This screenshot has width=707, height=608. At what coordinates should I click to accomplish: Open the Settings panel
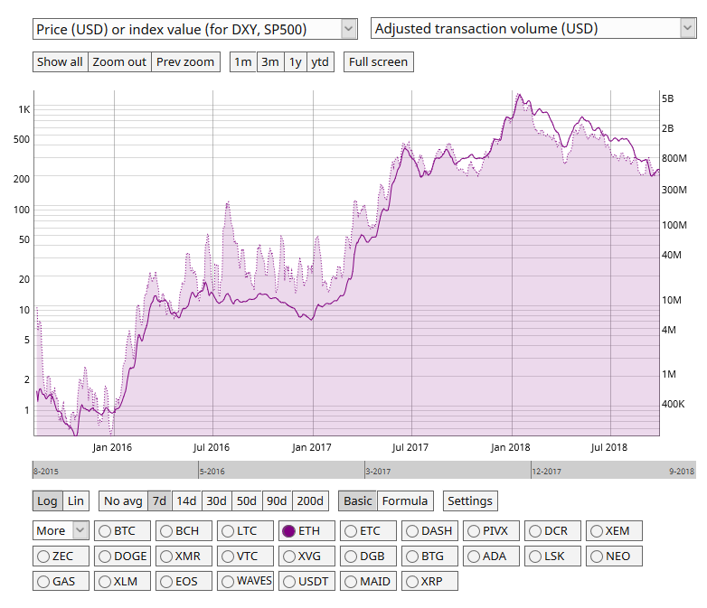[470, 500]
